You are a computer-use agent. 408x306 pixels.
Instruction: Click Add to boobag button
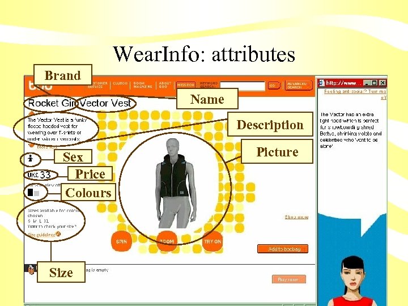click(x=283, y=249)
